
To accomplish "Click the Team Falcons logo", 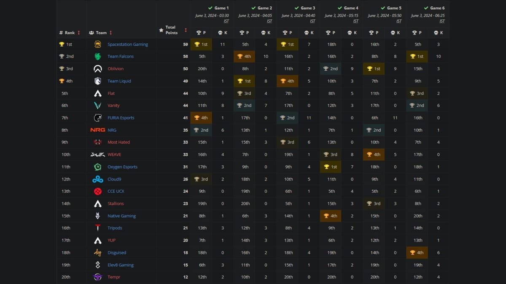I will 97,56.
